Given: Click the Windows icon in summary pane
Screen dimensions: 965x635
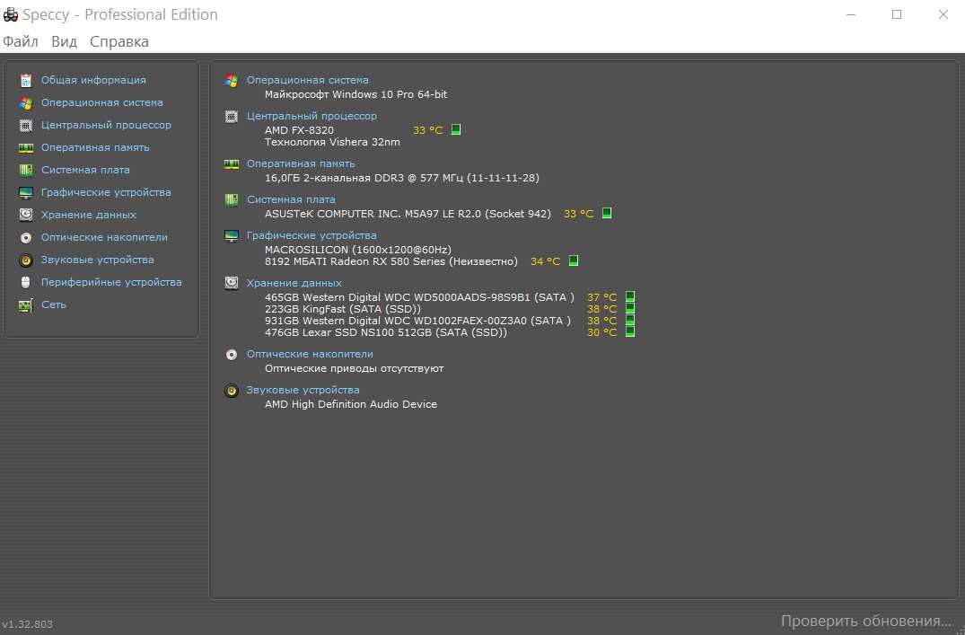Looking at the screenshot, I should (232, 80).
